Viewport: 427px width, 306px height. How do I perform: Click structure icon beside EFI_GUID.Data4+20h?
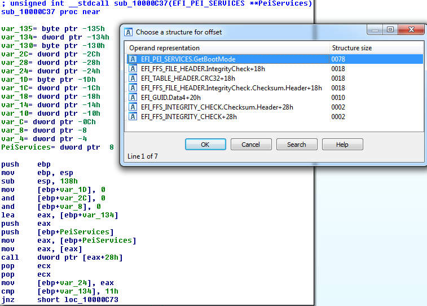(133, 98)
